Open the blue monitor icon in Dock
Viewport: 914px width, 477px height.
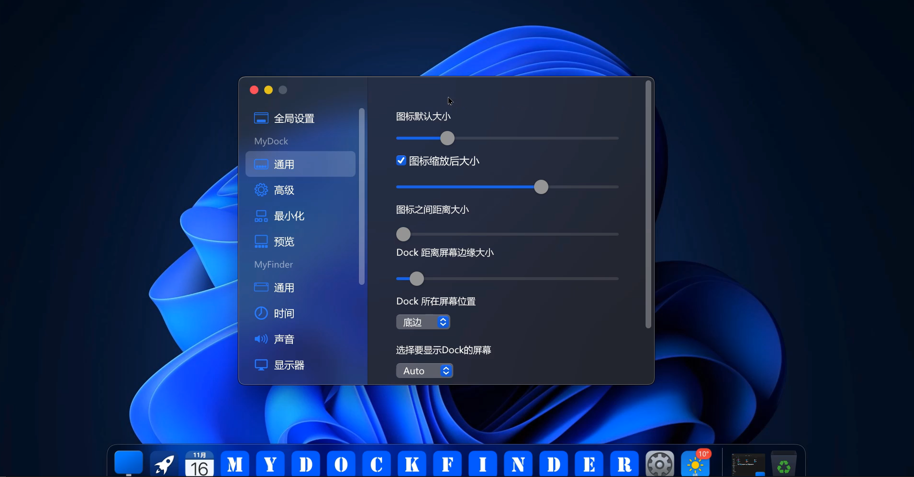[129, 463]
